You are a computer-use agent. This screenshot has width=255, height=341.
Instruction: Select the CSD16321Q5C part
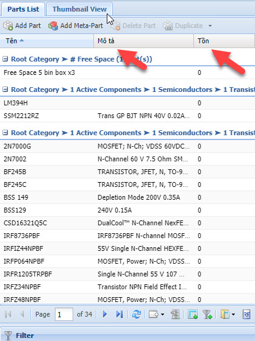pos(127,223)
